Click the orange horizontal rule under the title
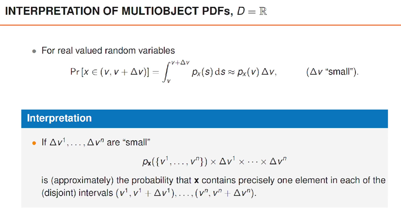The width and height of the screenshot is (401, 218). [x=200, y=25]
